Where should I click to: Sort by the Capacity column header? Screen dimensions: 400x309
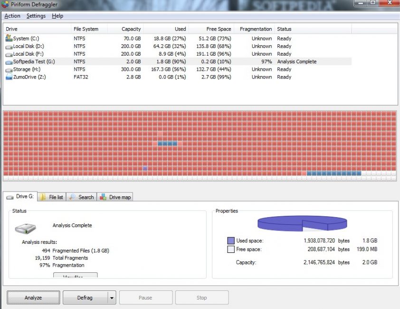[125, 29]
